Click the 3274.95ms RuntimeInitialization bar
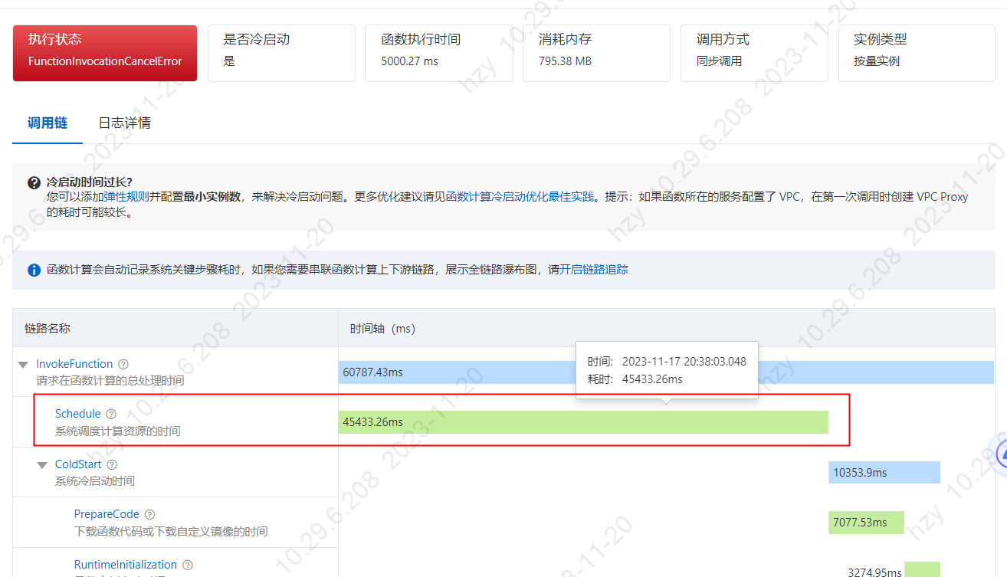 coord(922,569)
